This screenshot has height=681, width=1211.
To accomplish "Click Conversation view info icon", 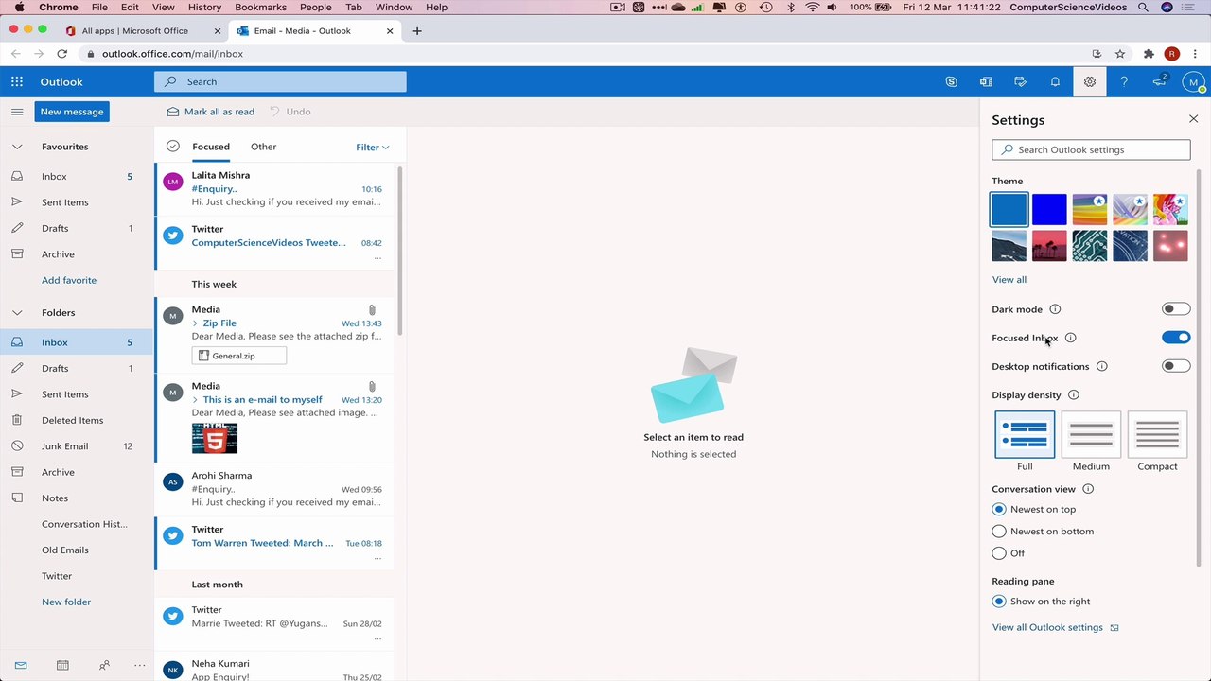I will (1088, 489).
